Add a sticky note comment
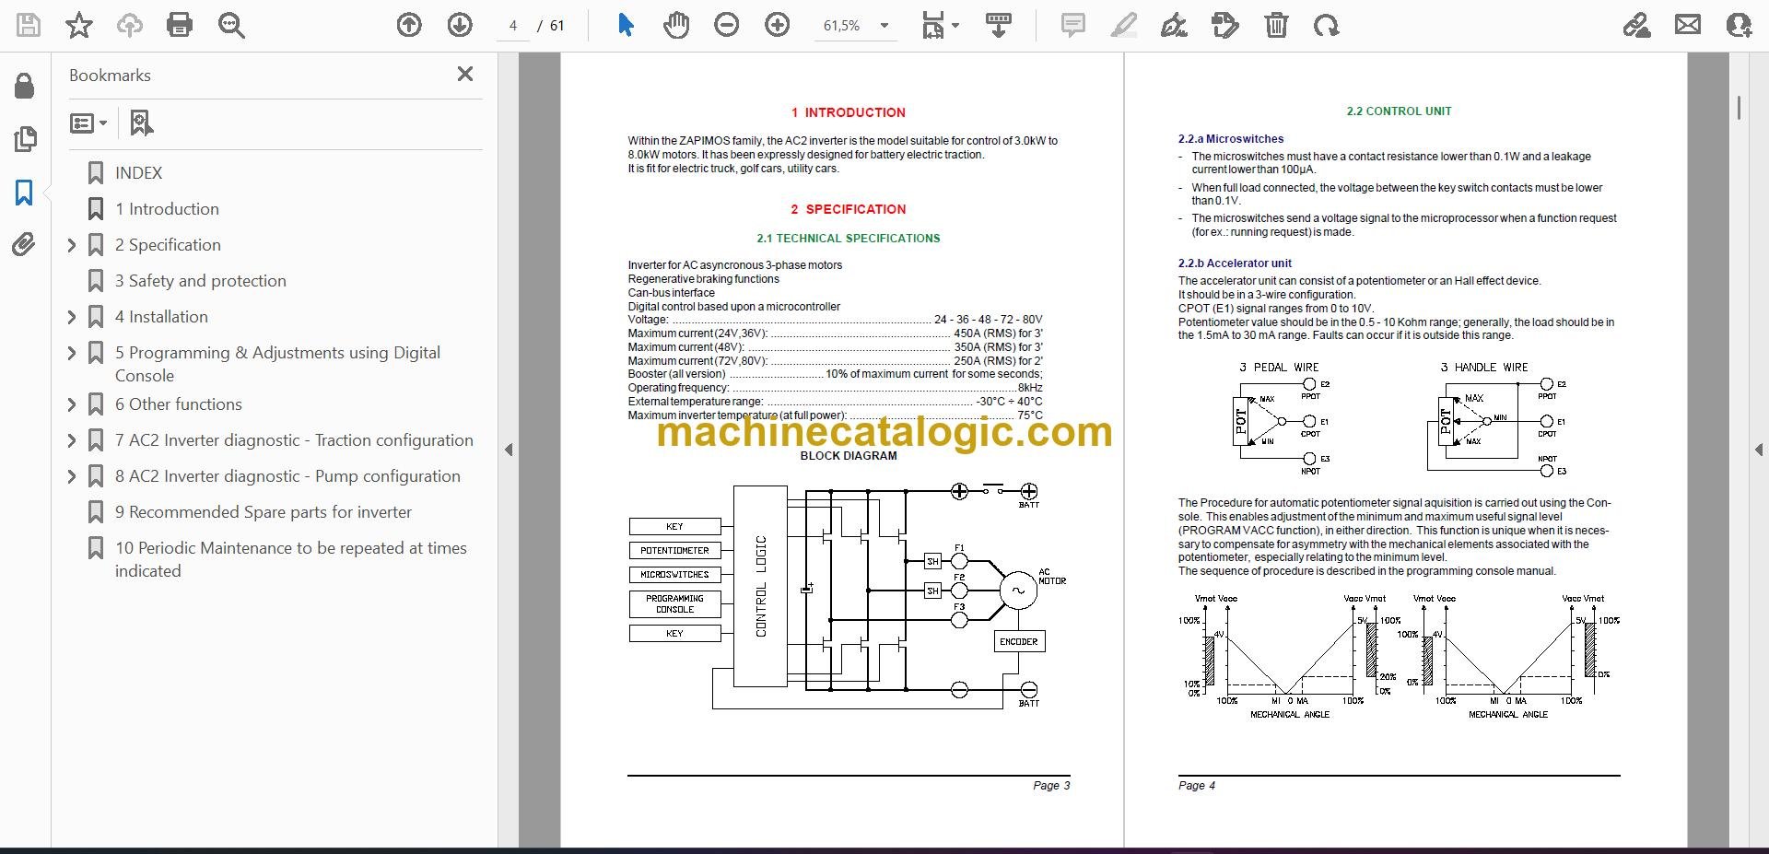Screen dimensions: 1769x854 pos(1072,26)
